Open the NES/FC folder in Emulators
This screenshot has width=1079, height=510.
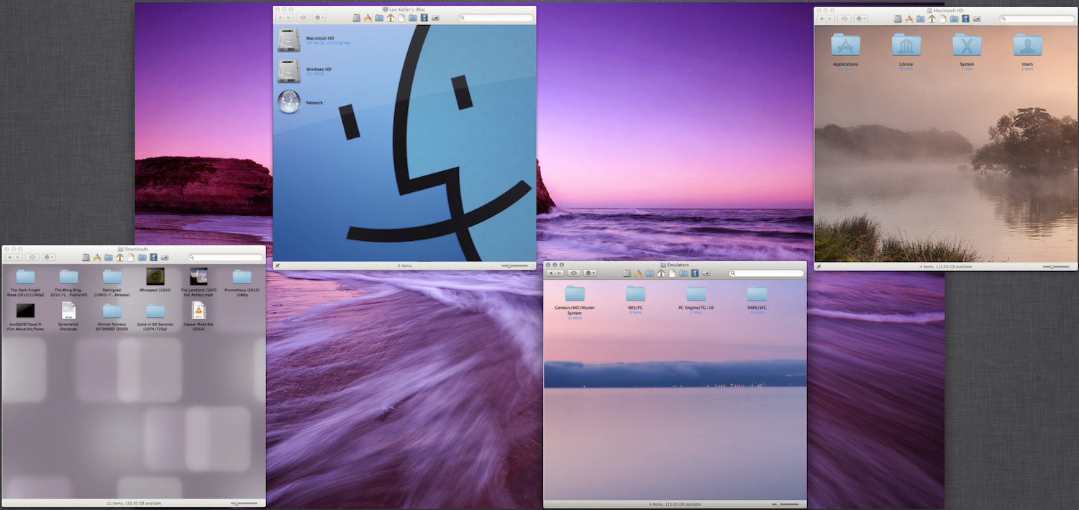[x=636, y=293]
